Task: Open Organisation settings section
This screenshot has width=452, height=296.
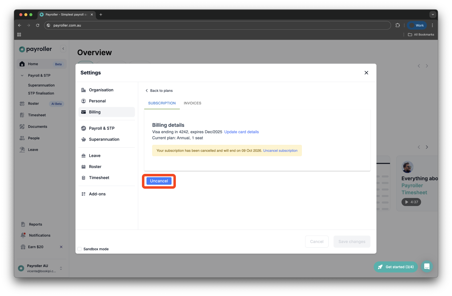Action: click(107, 90)
